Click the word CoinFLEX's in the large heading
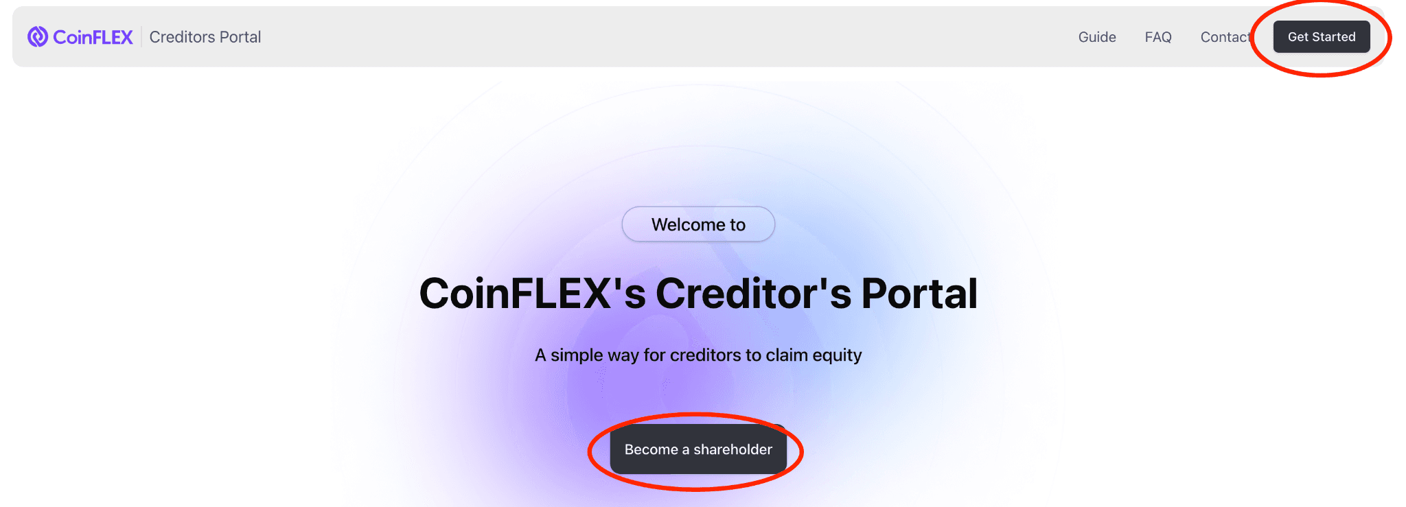This screenshot has height=507, width=1406. pos(533,294)
